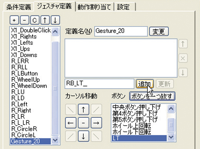Screen dimensions: 200x149
Task: Click ボタンを一つ放す button
Action: pos(152,96)
